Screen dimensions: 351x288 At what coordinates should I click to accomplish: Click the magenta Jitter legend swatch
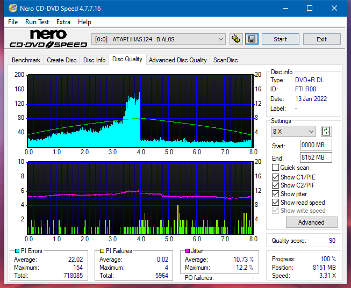(x=188, y=251)
